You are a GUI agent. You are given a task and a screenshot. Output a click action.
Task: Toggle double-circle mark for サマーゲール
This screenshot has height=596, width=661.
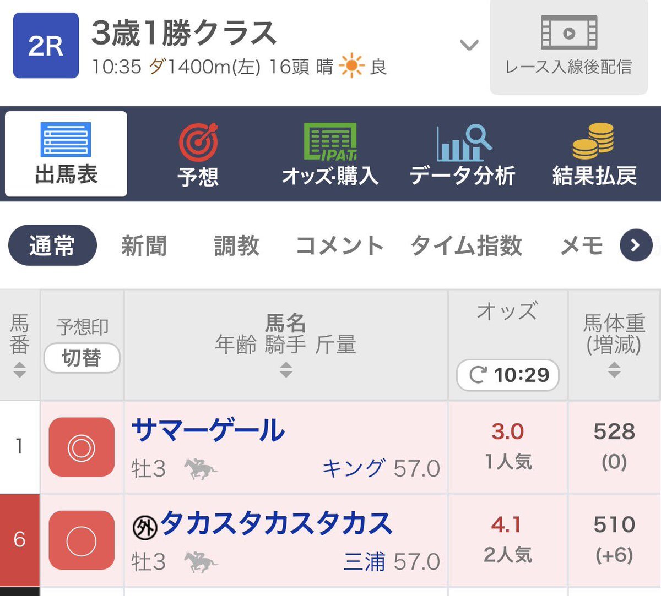(82, 447)
